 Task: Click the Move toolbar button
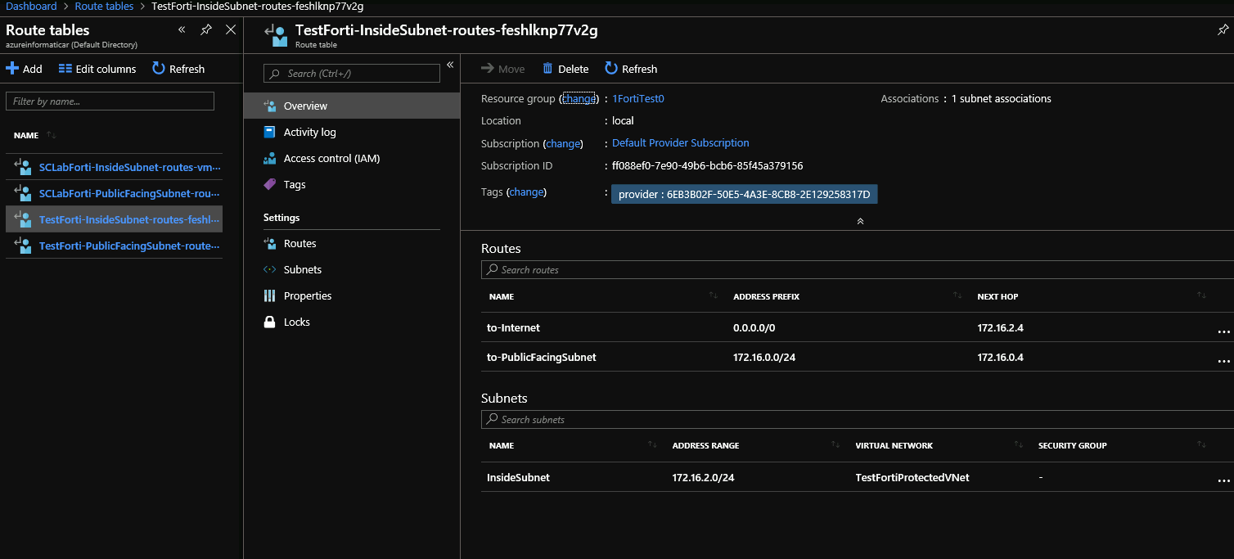click(503, 69)
